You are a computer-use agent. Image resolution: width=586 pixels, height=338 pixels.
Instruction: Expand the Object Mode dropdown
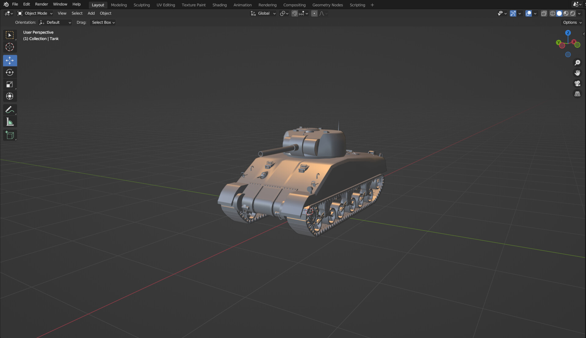[x=34, y=13]
